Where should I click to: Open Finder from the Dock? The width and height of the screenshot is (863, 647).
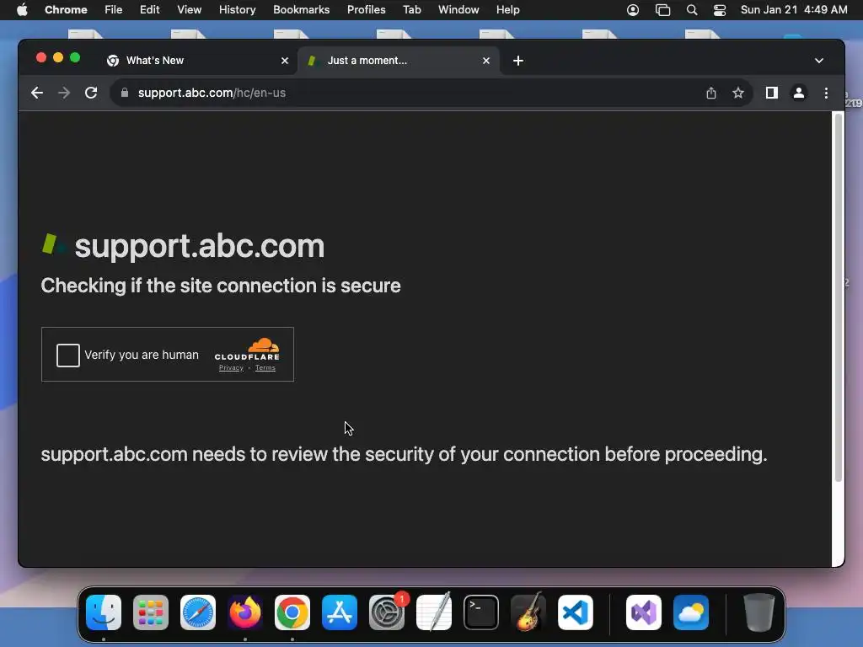coord(104,612)
